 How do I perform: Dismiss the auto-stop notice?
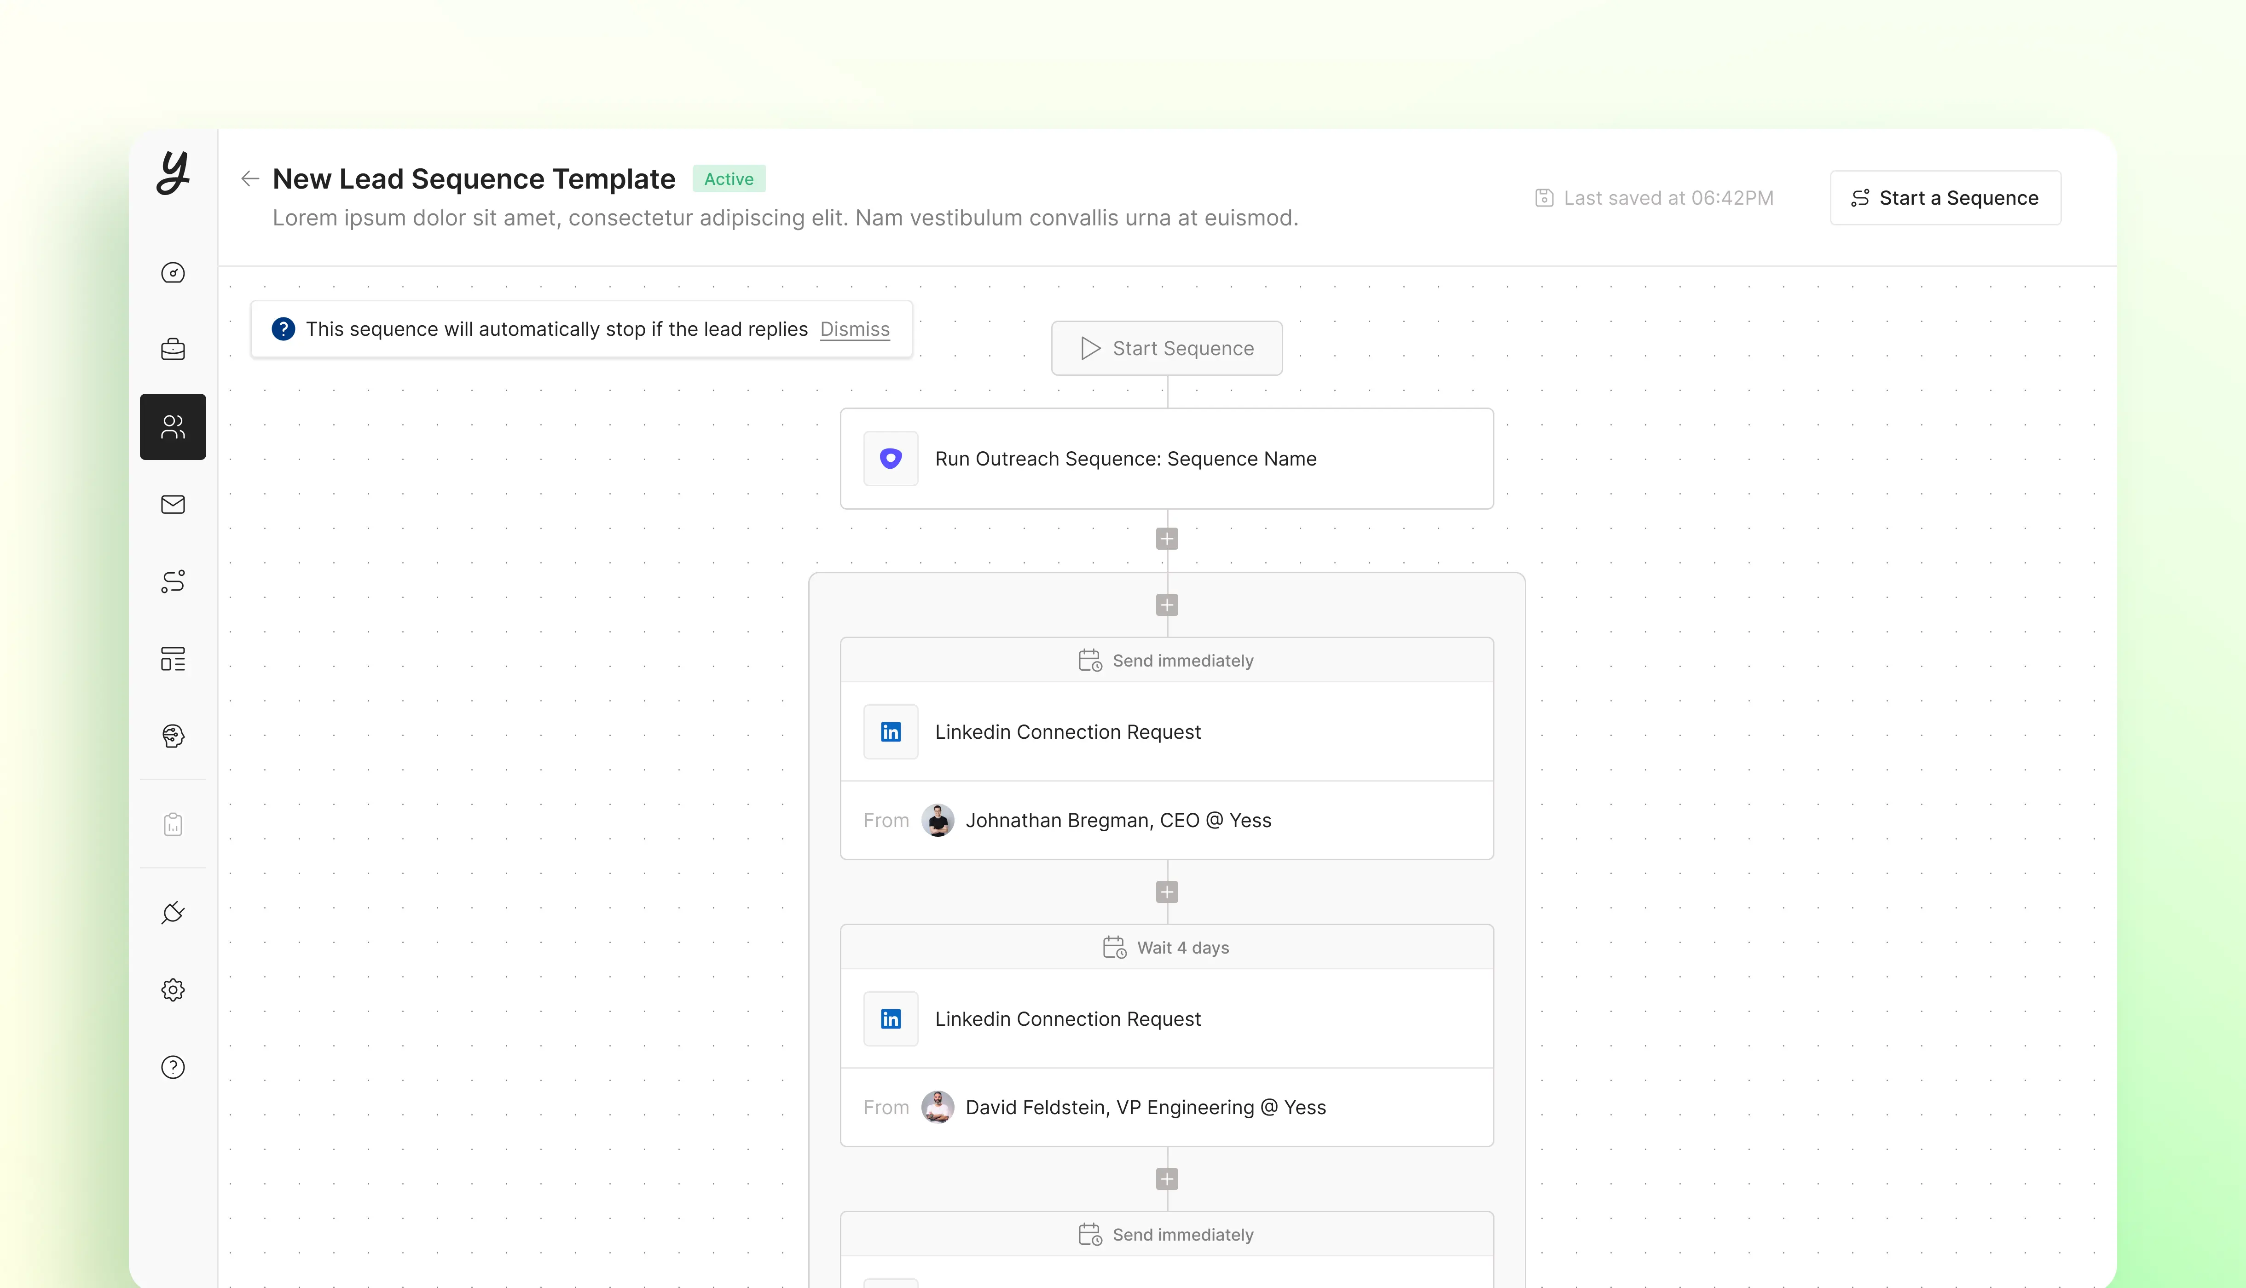[855, 329]
